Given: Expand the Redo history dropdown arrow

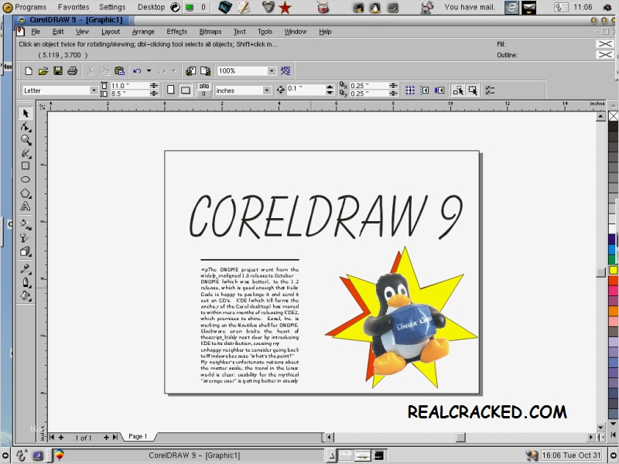Looking at the screenshot, I should click(173, 71).
